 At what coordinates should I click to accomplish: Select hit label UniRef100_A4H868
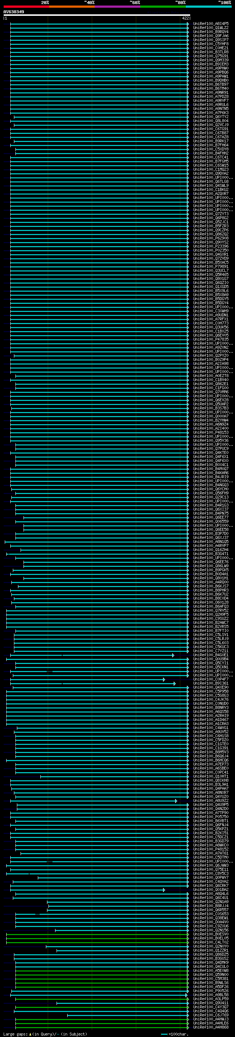pos(211,1027)
